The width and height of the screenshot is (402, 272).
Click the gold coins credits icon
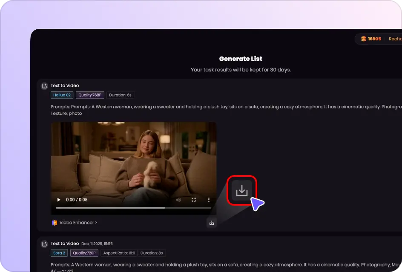(x=363, y=39)
